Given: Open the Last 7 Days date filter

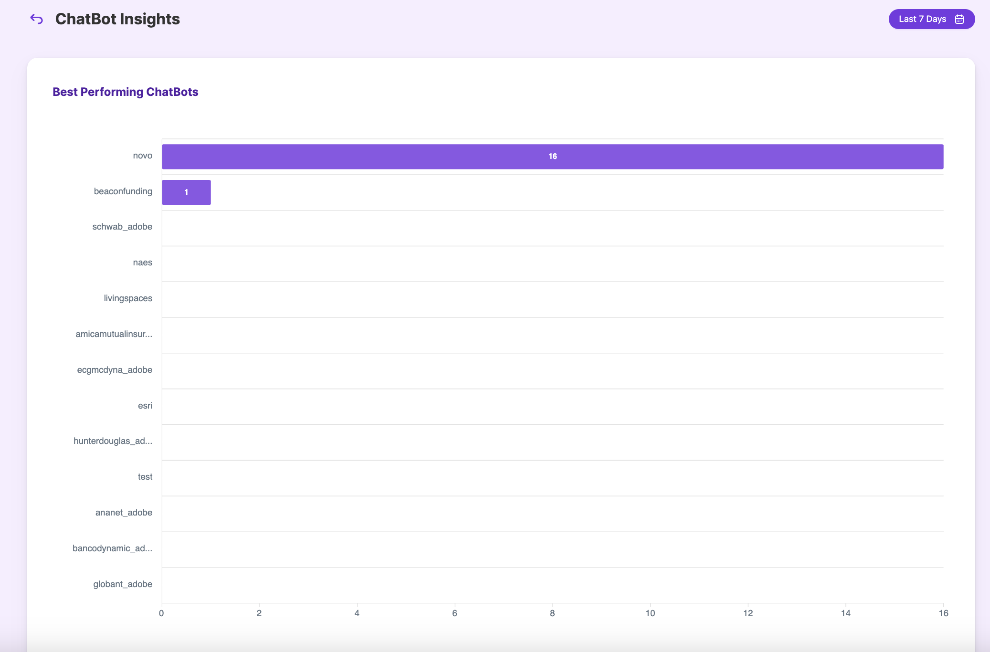Looking at the screenshot, I should [x=931, y=19].
